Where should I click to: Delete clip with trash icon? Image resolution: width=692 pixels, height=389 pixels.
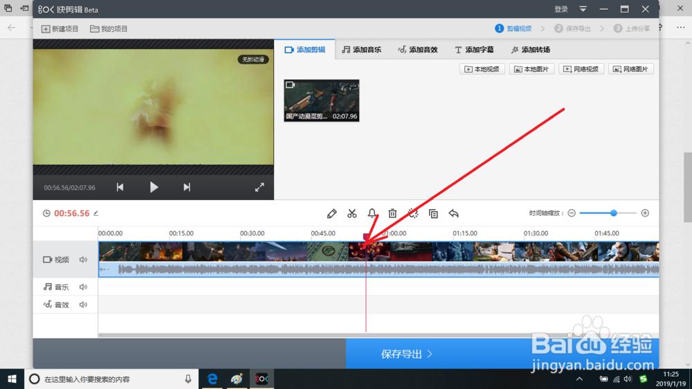(x=392, y=214)
